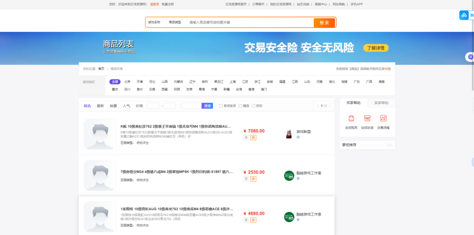Viewport: 474px width, 235px height.
Task: Sort by 价格
Action: coord(139,106)
